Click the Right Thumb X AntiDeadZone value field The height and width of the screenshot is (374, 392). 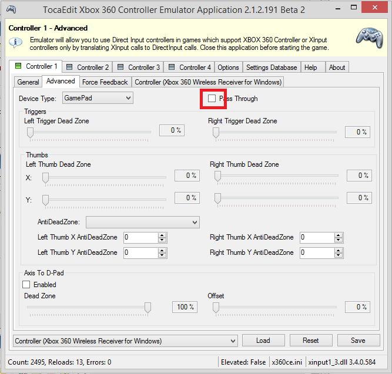[317, 238]
